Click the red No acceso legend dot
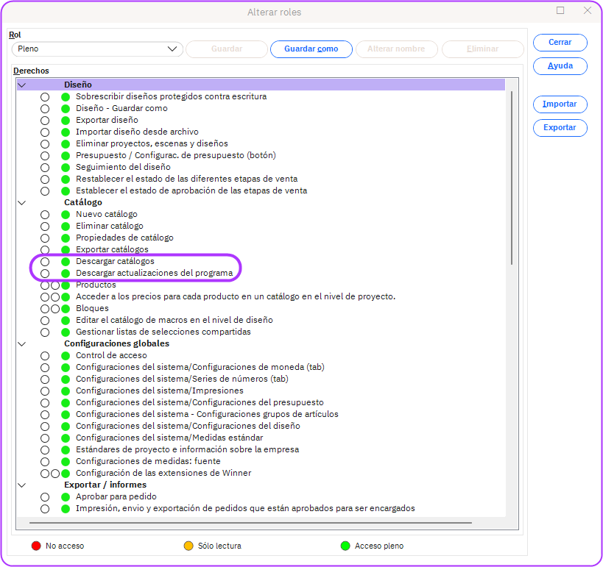 pyautogui.click(x=35, y=546)
